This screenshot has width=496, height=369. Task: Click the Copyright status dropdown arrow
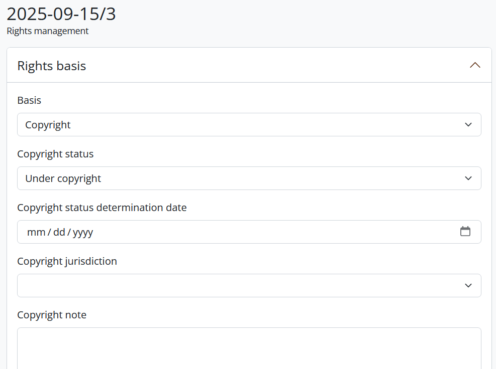(x=468, y=178)
